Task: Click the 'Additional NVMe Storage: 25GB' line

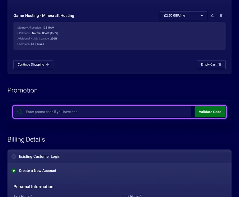Action: (x=37, y=39)
